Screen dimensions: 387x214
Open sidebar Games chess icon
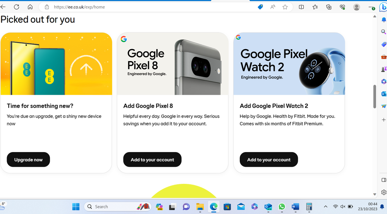coord(384,69)
